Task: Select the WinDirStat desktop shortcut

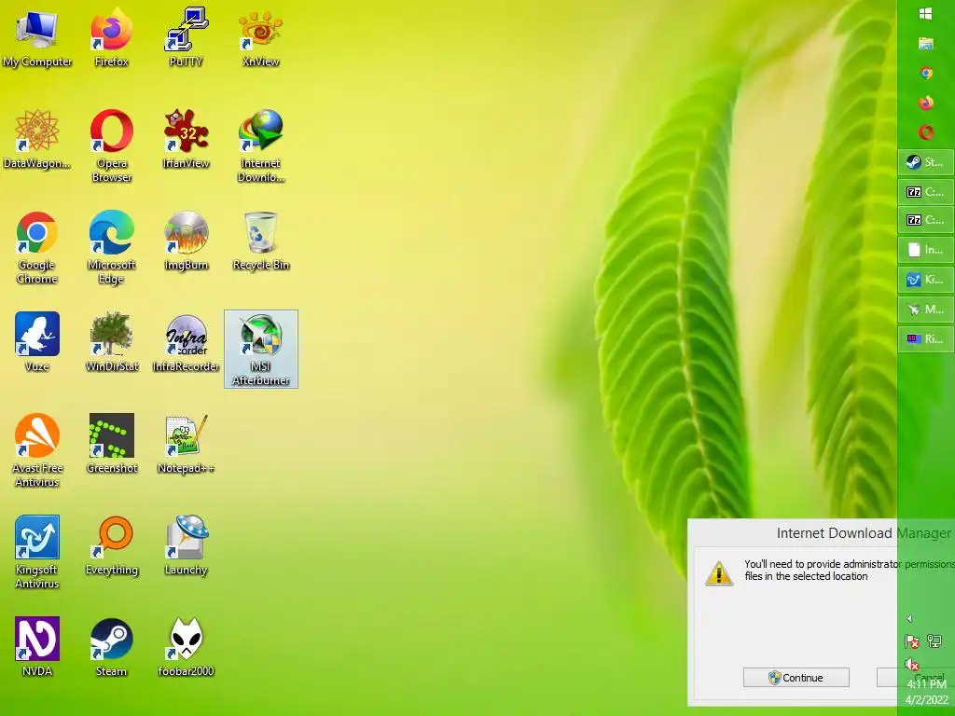Action: [112, 342]
